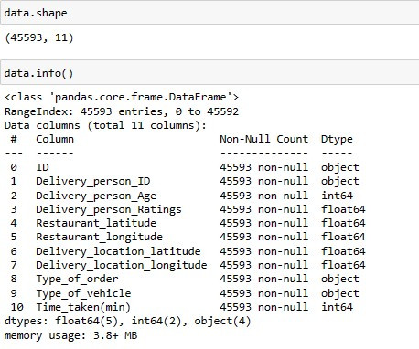Viewport: 419px width, 349px height.
Task: Click the Restaurant_longitude column name
Action: 100,237
